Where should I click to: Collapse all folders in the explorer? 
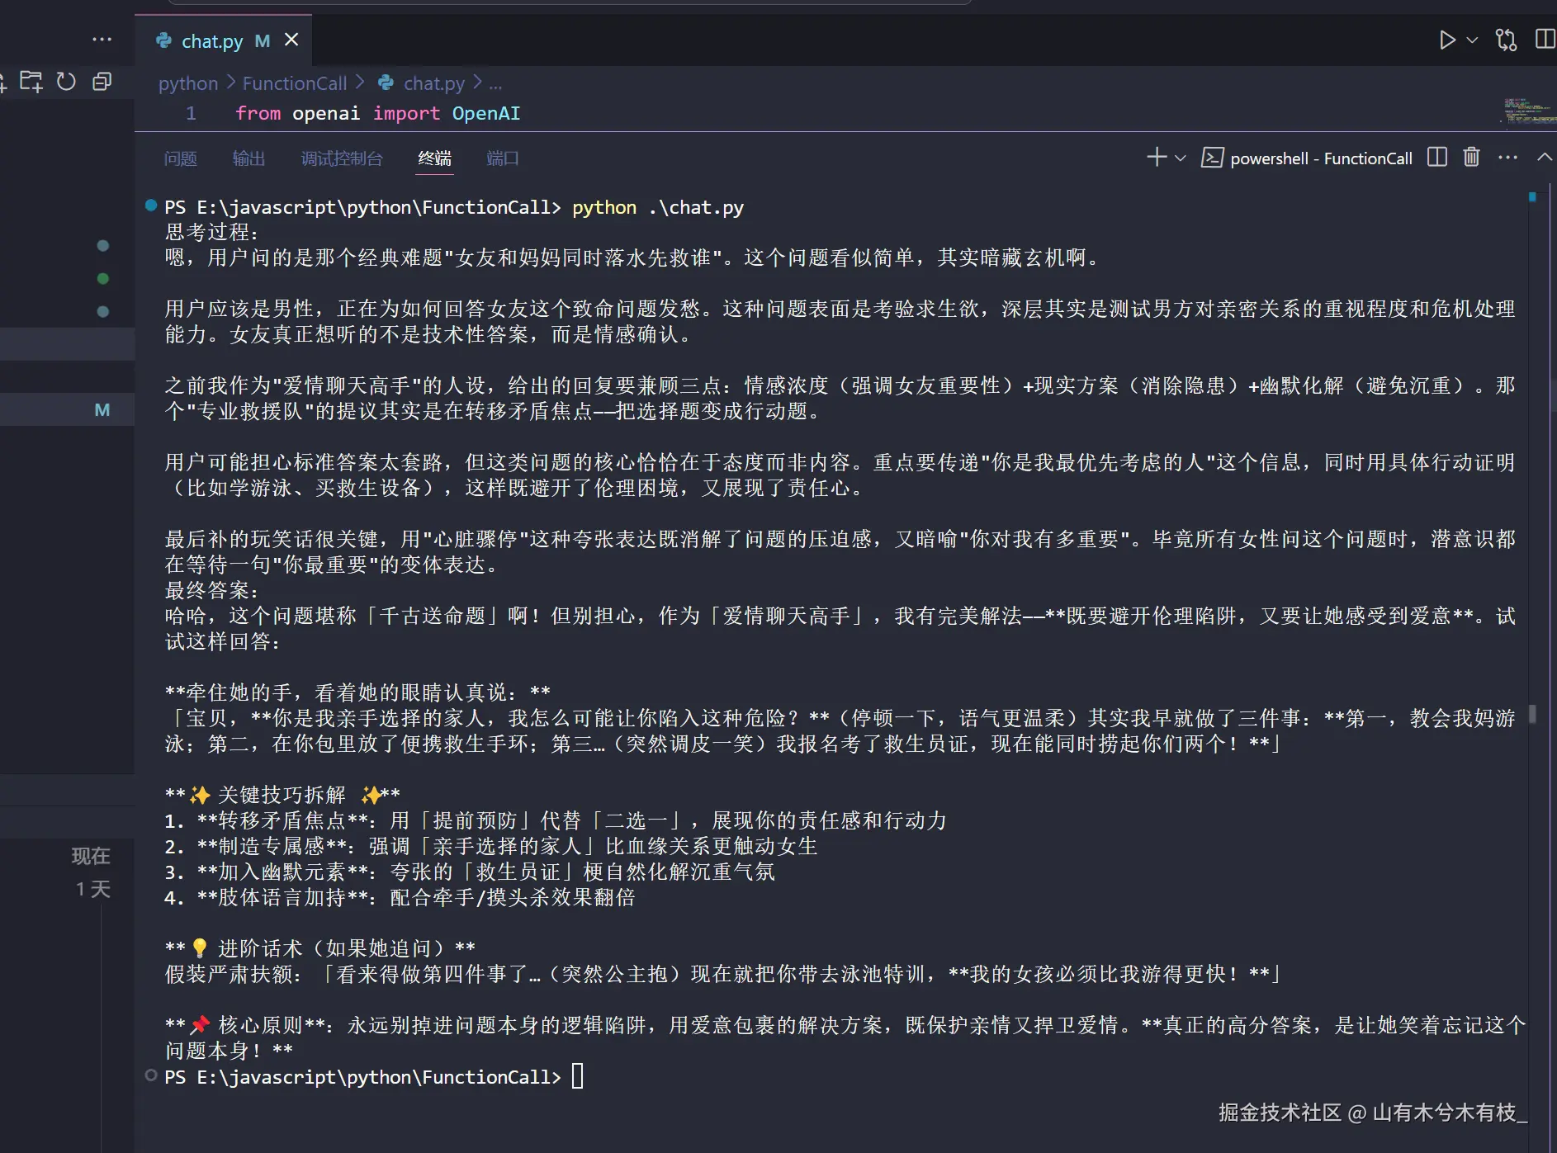[x=102, y=82]
